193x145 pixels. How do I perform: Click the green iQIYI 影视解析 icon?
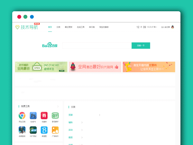click(x=55, y=116)
